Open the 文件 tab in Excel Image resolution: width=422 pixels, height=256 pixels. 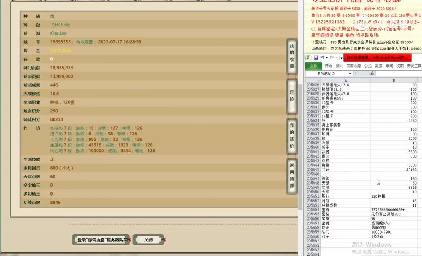pyautogui.click(x=313, y=66)
